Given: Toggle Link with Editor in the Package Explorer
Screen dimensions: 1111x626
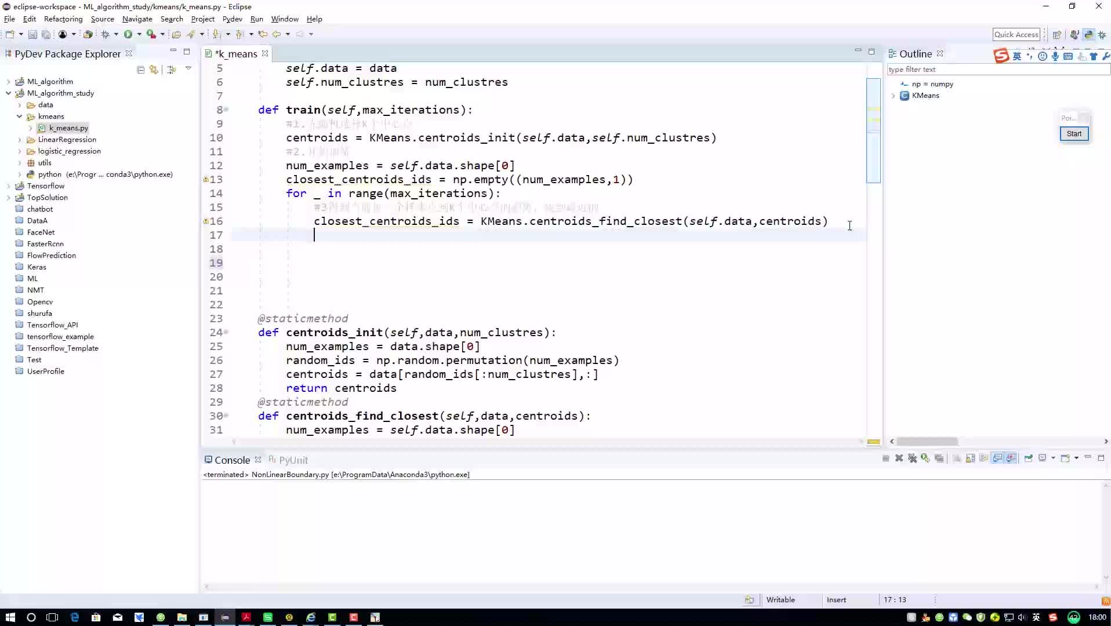Looking at the screenshot, I should [x=154, y=70].
